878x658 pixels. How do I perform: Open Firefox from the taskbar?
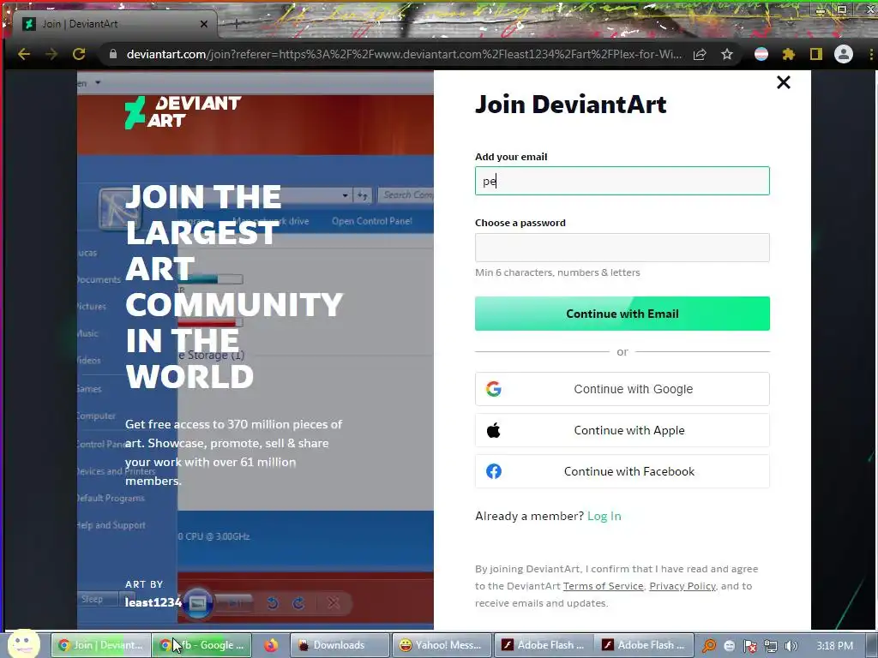[x=271, y=645]
